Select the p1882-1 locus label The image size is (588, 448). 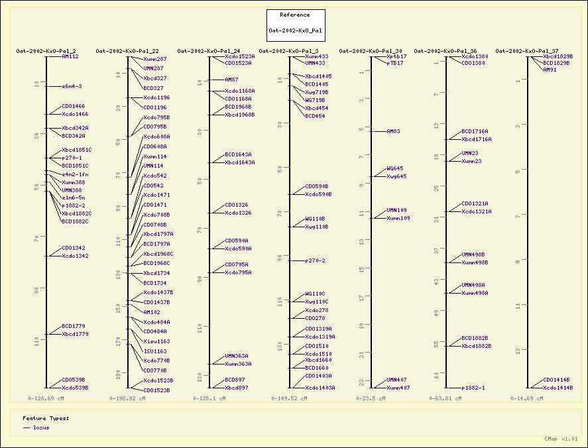coord(473,388)
